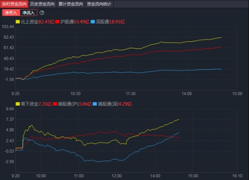Click the question mark help icon

42,12
